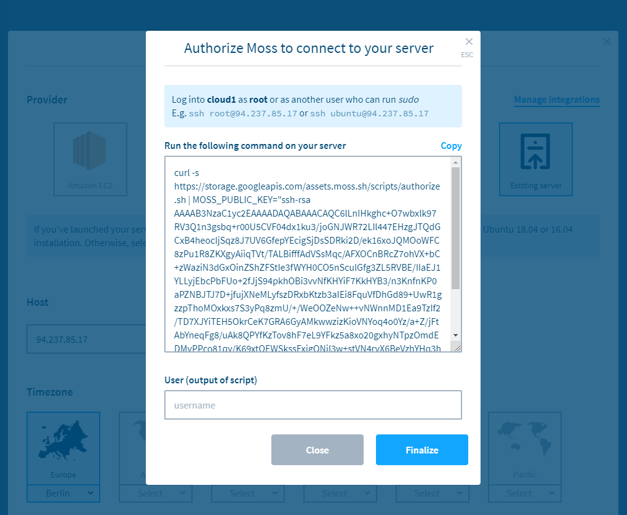
Task: Close the Authorize Moss dialog with X
Action: [x=469, y=42]
